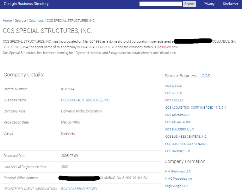
Task: Click the Domestic Profit Corporation value
Action: click(x=81, y=111)
